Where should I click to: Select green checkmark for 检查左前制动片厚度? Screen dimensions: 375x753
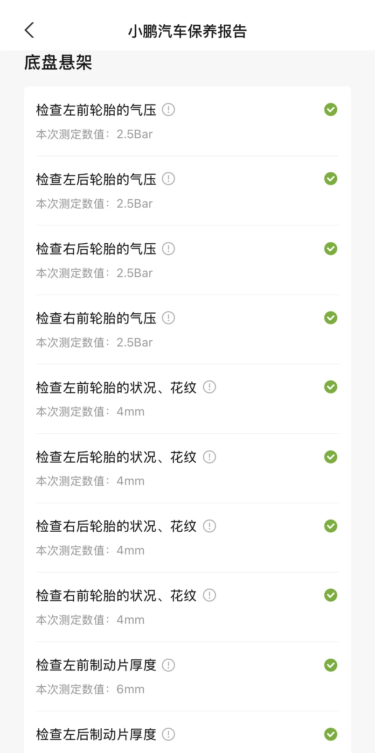coord(331,665)
